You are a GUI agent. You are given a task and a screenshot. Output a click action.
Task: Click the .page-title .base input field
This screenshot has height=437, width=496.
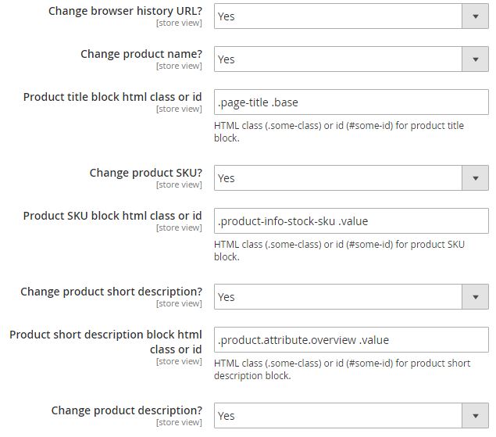tap(351, 102)
